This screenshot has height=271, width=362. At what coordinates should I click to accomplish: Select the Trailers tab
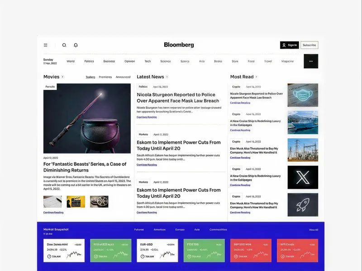(90, 77)
